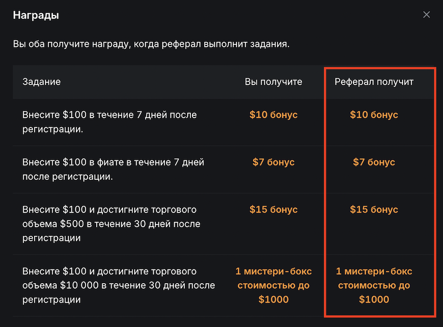Click the $10 бонус reward in Вы получите column

(273, 115)
